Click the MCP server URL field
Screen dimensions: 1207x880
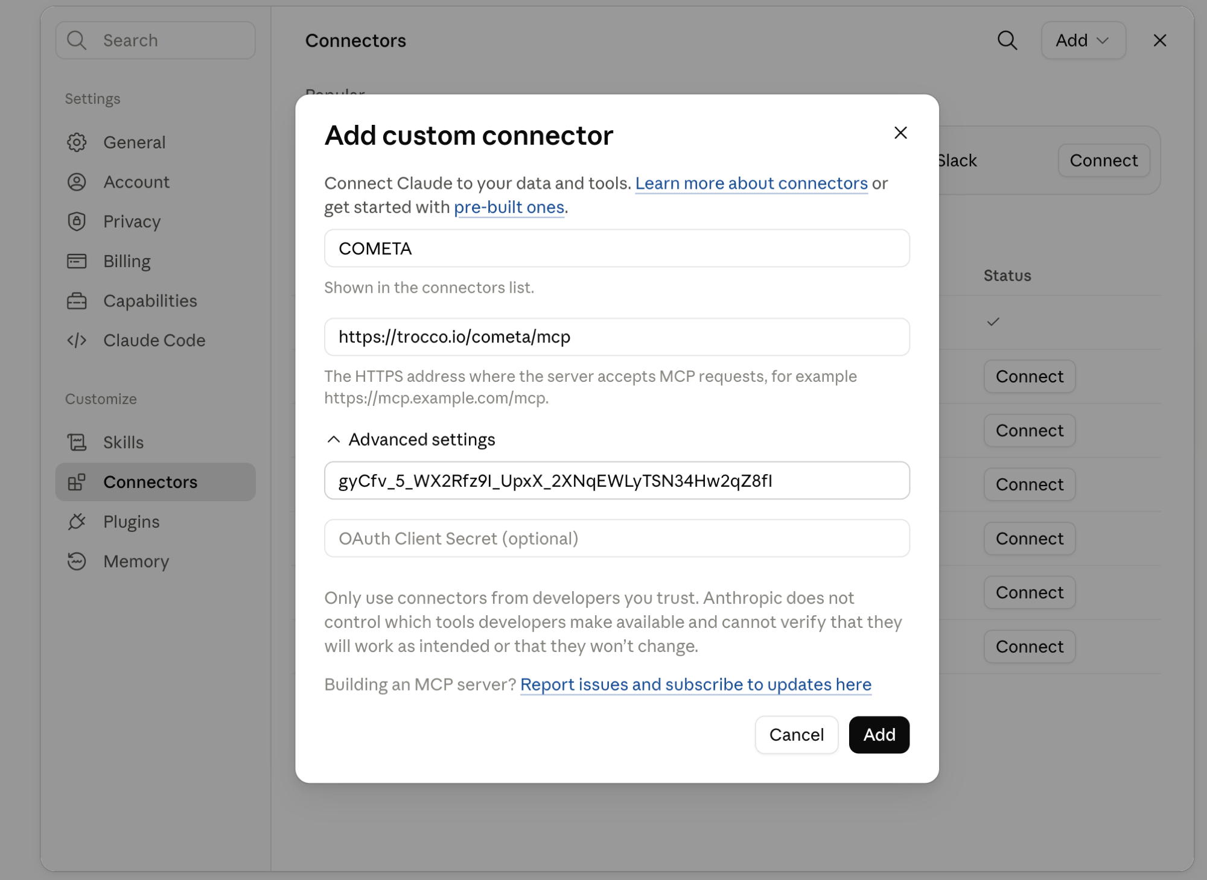(x=617, y=337)
